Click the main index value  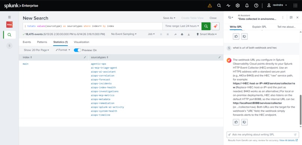[x=25, y=64]
